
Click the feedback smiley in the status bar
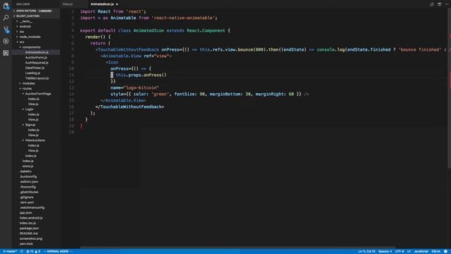[x=445, y=251]
